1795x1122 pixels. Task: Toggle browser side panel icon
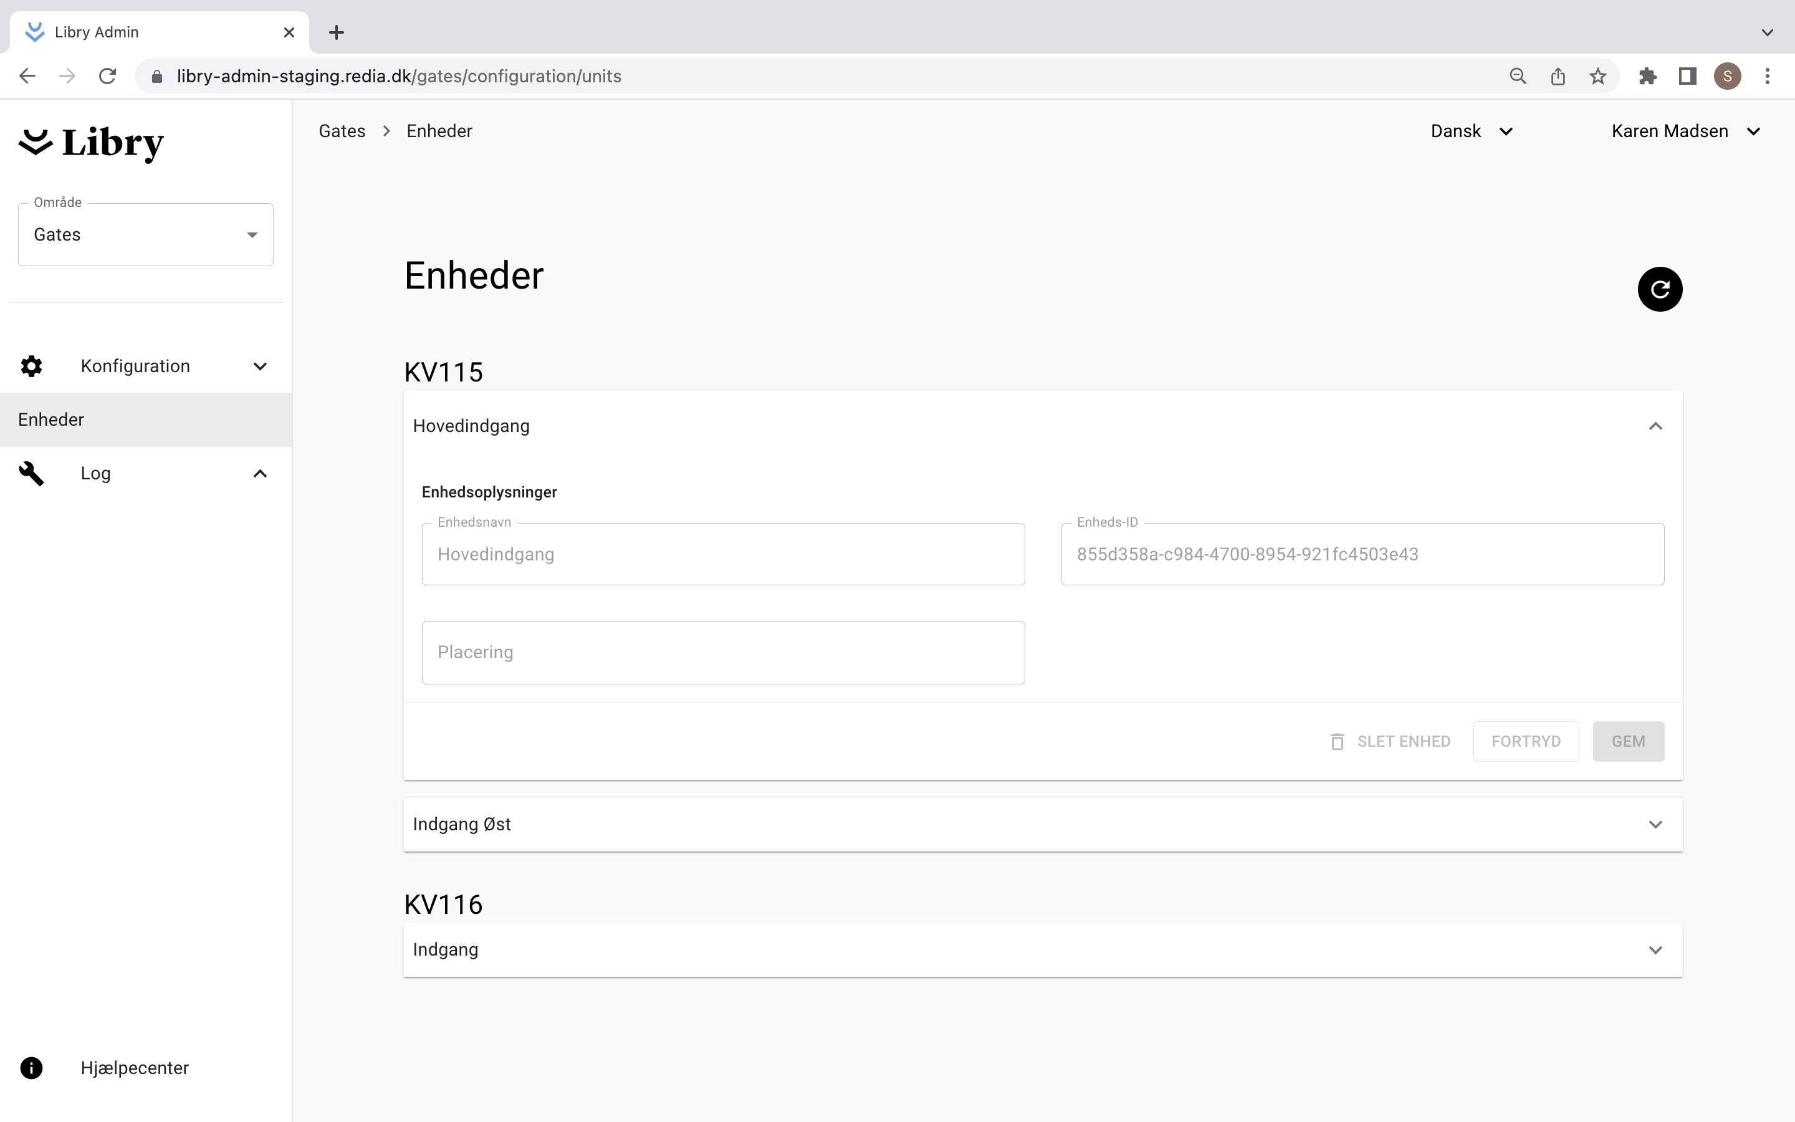1687,77
